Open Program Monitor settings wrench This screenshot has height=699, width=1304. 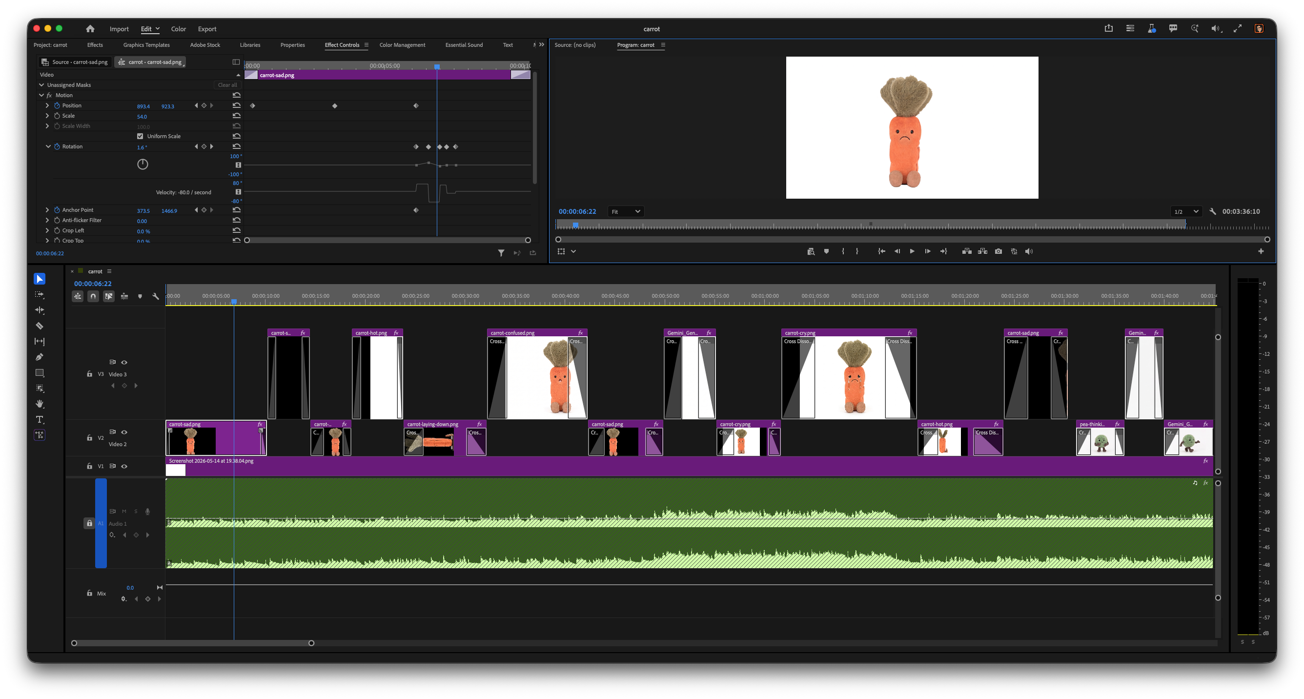coord(1213,211)
